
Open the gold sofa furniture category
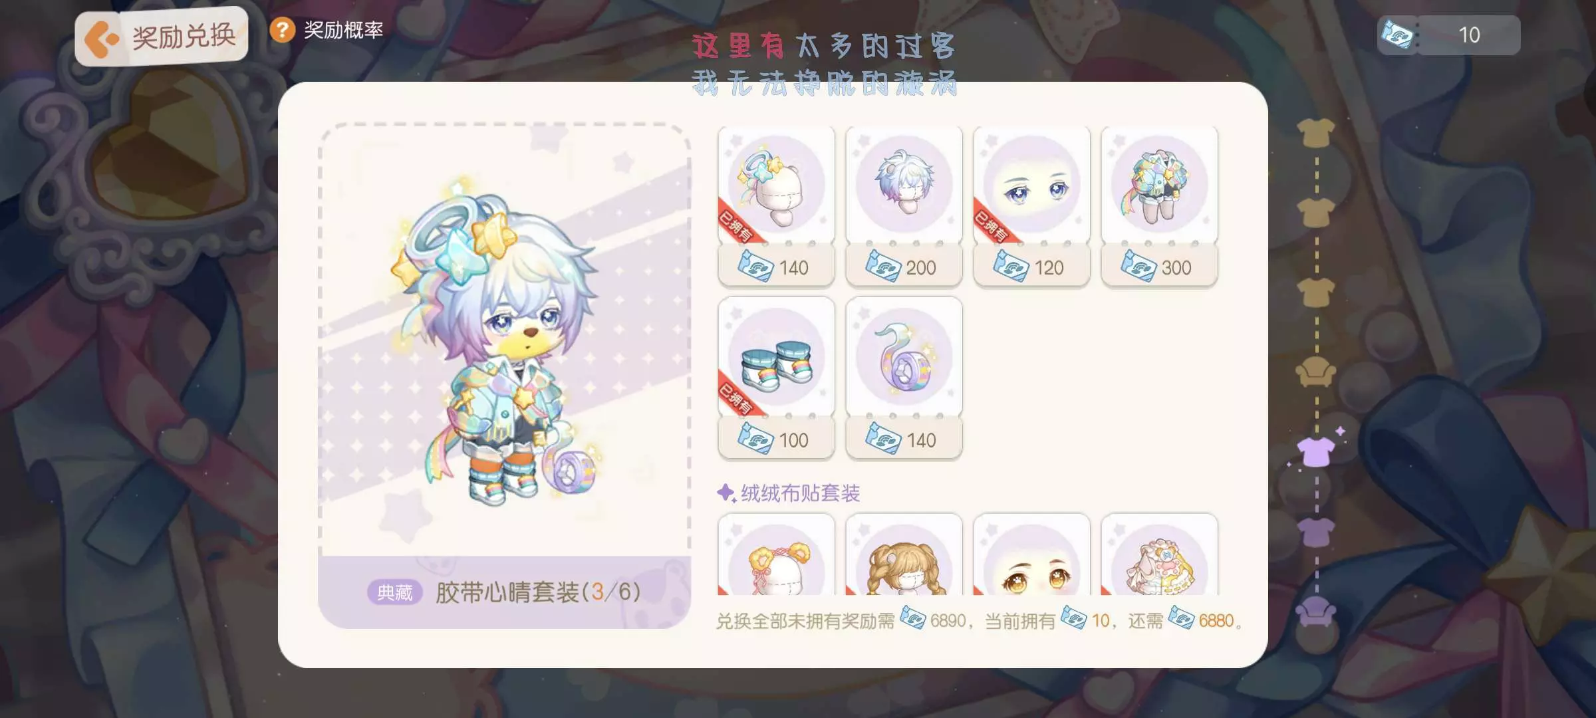[x=1316, y=372]
